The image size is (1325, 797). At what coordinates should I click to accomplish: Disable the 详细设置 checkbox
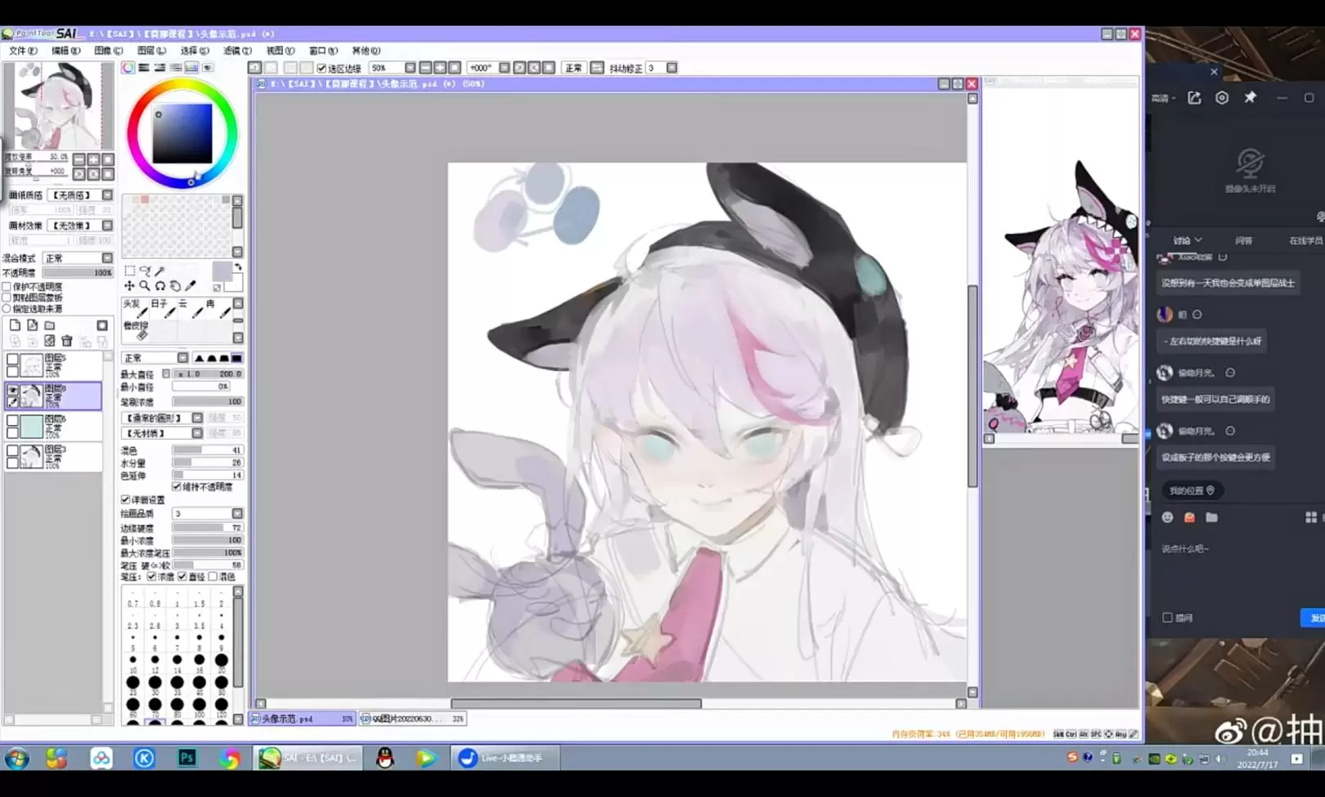[126, 499]
